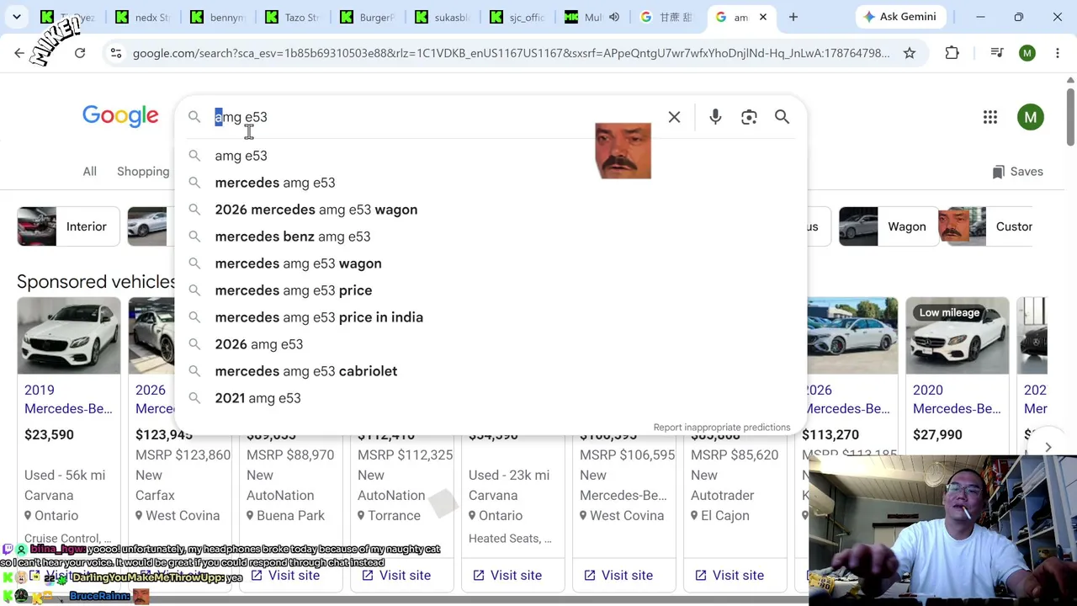Screen dimensions: 1077x606
Task: Open Saves bookmark link
Action: 1017,172
